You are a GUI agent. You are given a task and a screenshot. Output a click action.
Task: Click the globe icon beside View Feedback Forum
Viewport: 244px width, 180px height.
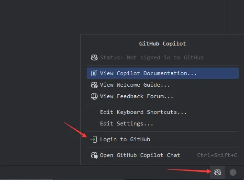[x=94, y=96]
